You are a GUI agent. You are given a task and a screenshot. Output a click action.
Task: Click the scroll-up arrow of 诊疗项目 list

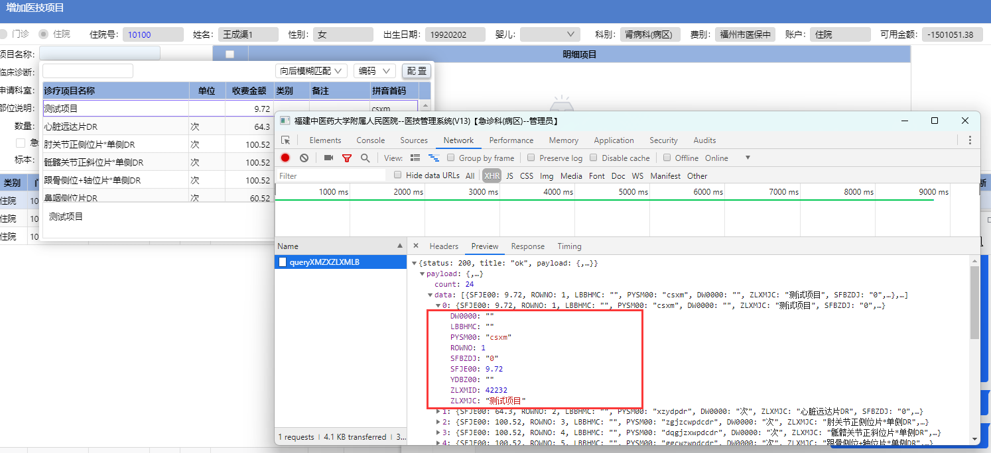pyautogui.click(x=425, y=106)
